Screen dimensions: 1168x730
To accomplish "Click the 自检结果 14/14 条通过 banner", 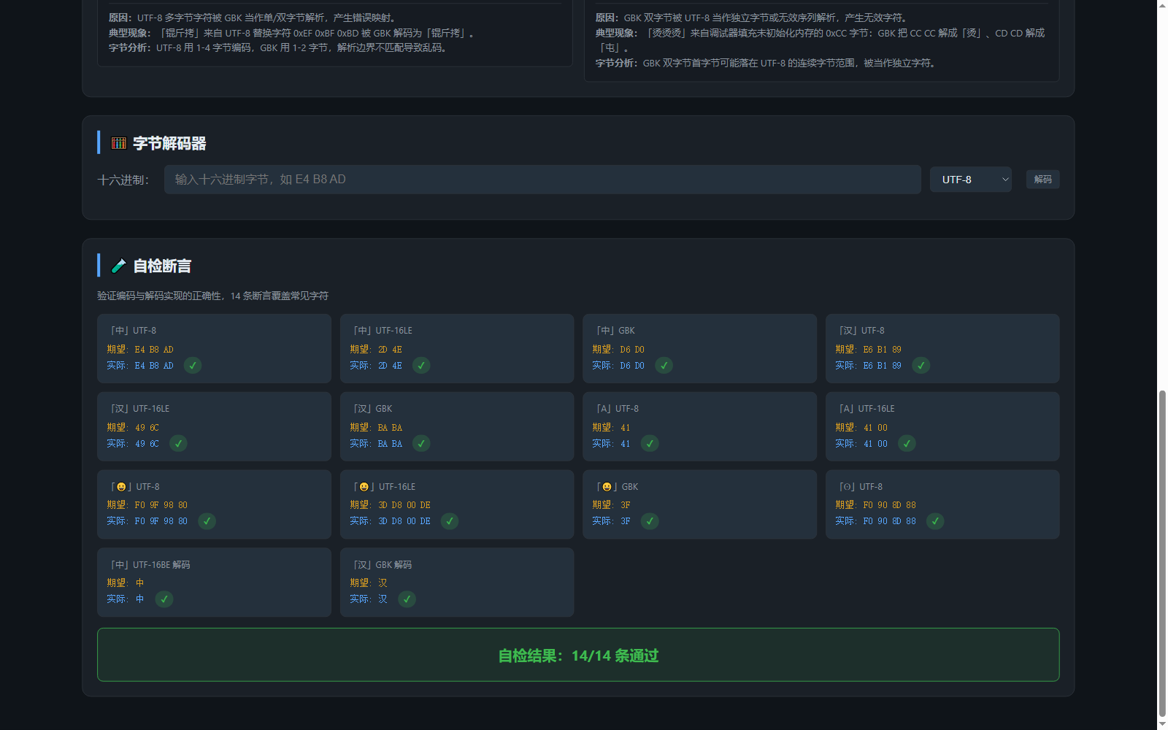I will (x=578, y=655).
